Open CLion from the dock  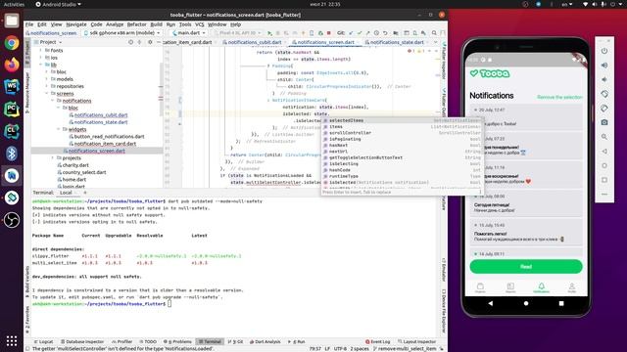point(12,131)
